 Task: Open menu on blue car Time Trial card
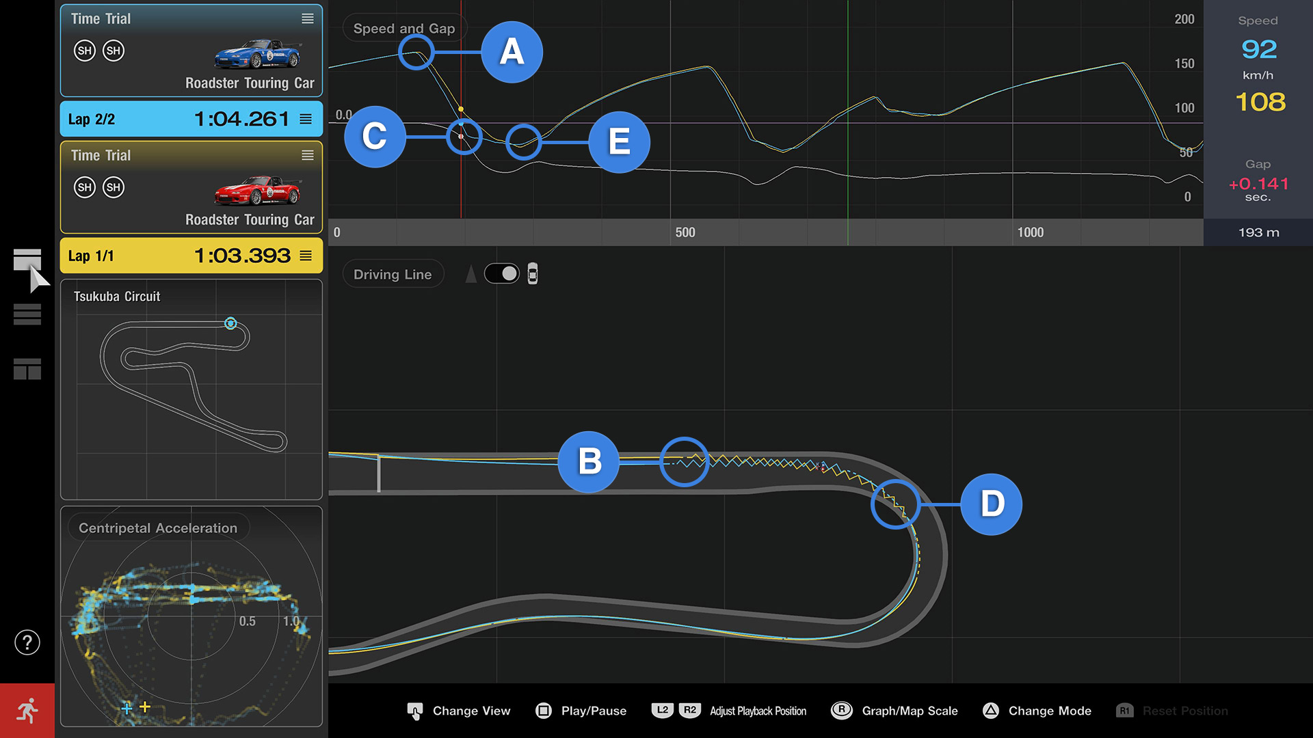308,19
